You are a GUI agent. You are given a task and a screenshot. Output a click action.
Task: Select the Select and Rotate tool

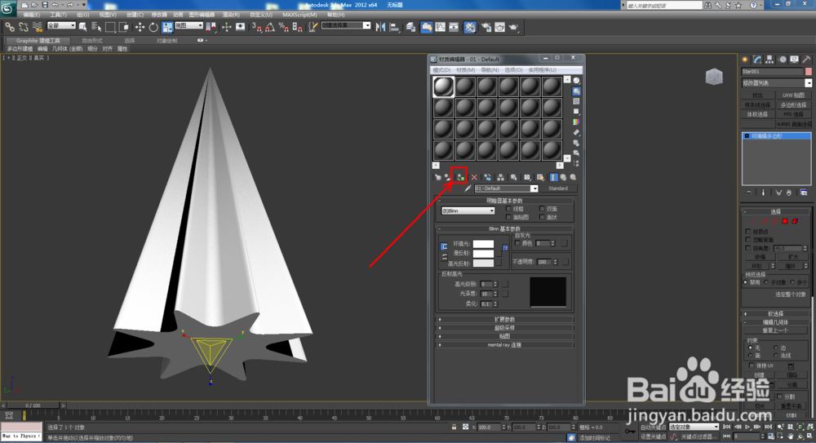pos(153,27)
